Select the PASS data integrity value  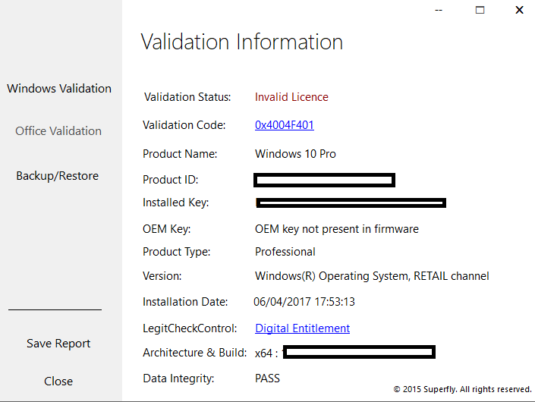(x=267, y=378)
